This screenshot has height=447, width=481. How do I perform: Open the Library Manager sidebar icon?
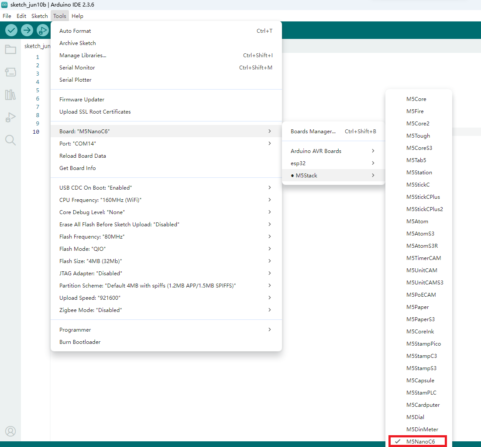coord(10,95)
